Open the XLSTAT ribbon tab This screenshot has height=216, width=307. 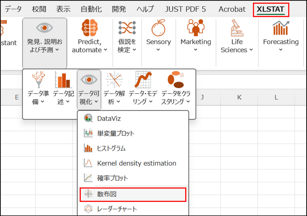[270, 9]
